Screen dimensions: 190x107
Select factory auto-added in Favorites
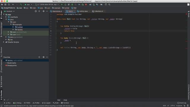tap(26, 60)
